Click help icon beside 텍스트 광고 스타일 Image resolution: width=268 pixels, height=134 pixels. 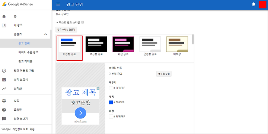click(83, 23)
